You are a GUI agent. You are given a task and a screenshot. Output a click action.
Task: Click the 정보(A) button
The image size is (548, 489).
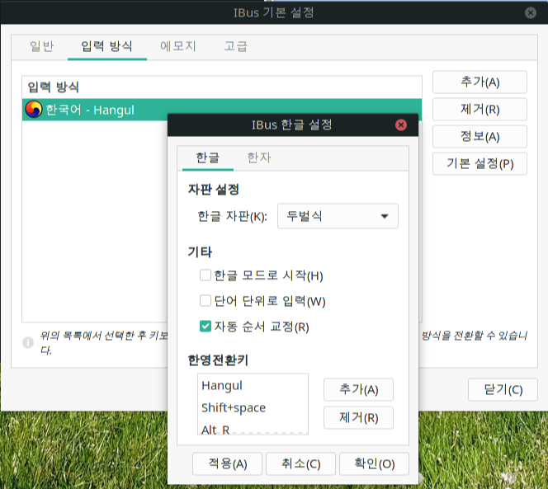479,136
